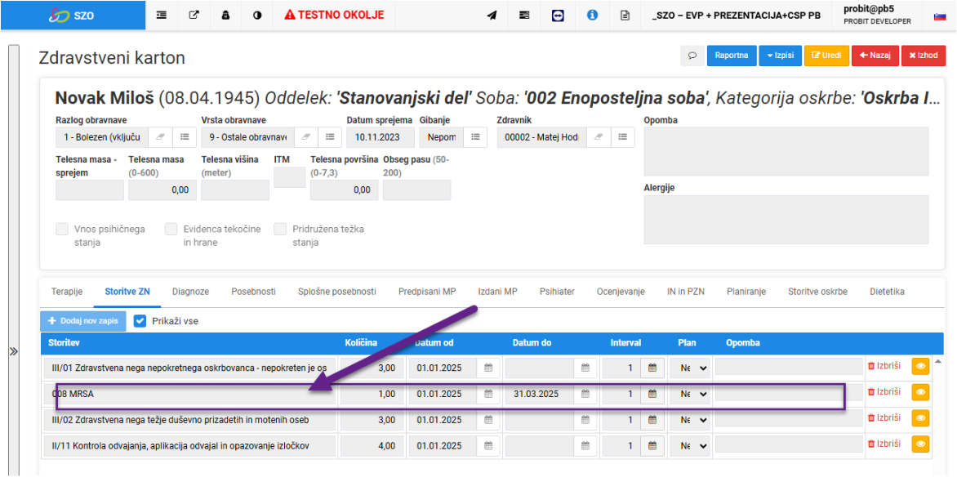957x482 pixels.
Task: Click Dodaj nov zapis button
Action: coord(83,321)
